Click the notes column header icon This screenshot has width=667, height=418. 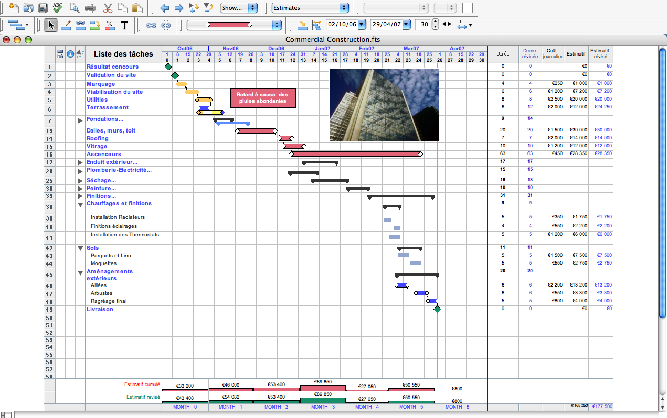pos(60,53)
